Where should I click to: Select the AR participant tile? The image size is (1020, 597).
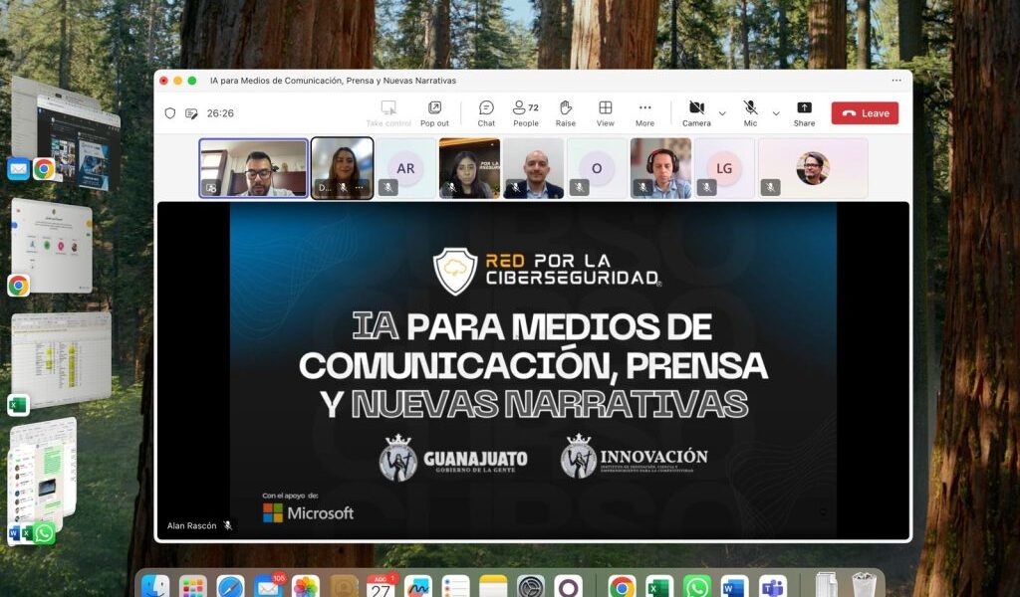[405, 168]
